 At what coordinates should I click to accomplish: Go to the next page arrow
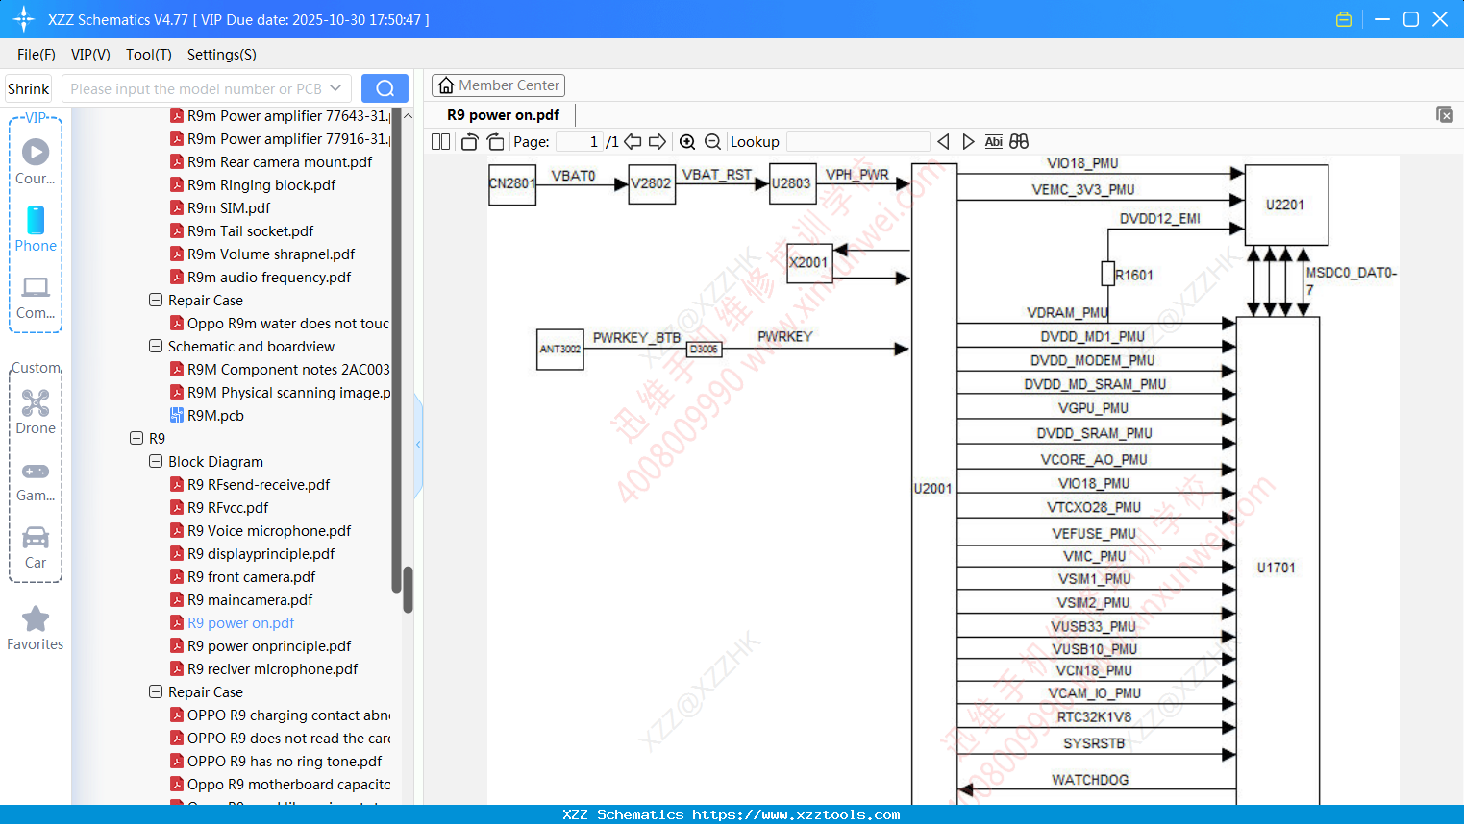(x=658, y=142)
